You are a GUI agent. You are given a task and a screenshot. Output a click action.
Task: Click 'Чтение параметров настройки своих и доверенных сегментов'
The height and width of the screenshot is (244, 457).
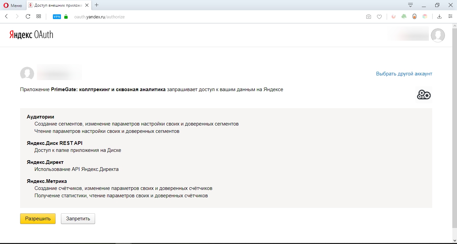107,131
